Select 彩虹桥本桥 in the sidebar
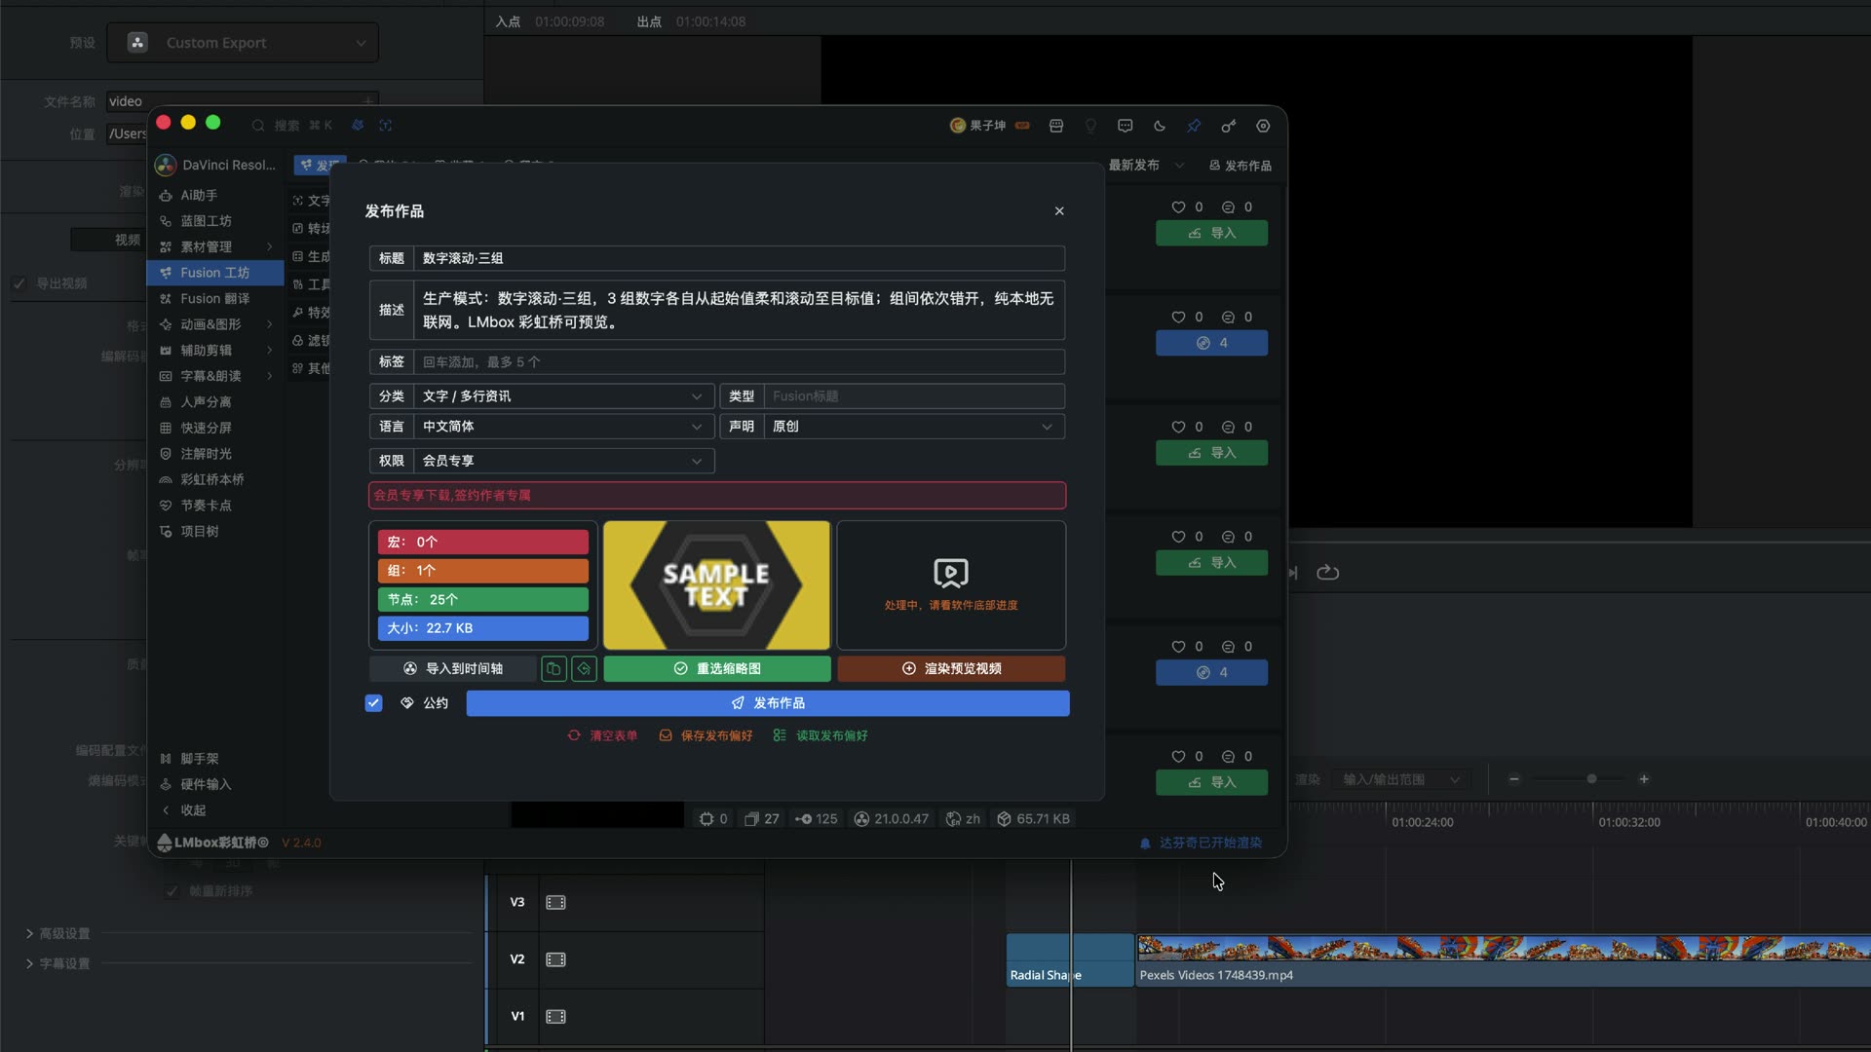Image resolution: width=1871 pixels, height=1052 pixels. pyautogui.click(x=211, y=480)
